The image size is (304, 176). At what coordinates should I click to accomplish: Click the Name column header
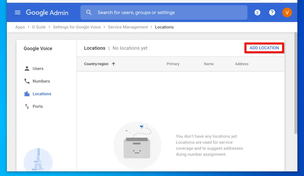209,64
